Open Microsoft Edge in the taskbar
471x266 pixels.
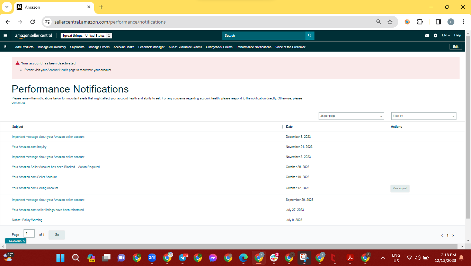point(243,258)
